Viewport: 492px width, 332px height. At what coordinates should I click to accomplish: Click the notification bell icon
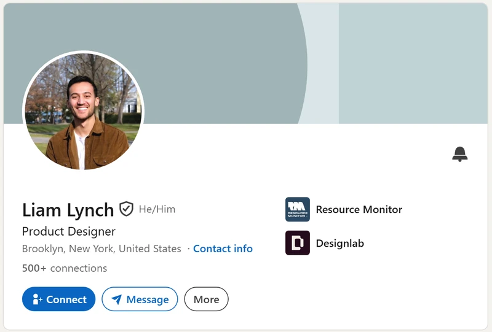tap(459, 154)
